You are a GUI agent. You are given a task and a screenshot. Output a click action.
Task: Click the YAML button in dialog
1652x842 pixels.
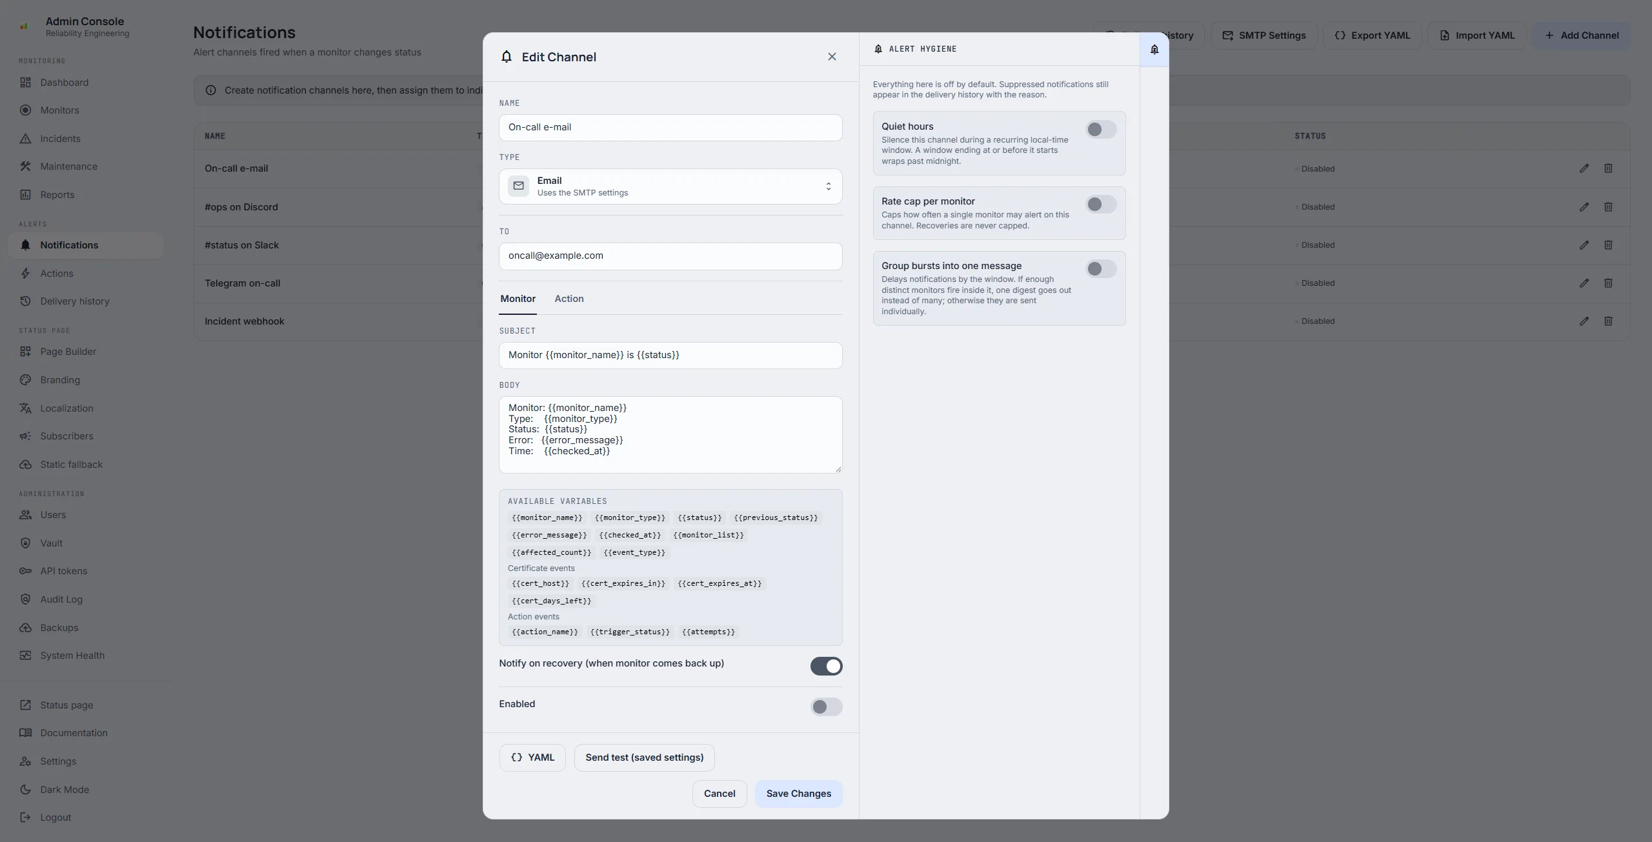[x=532, y=757]
